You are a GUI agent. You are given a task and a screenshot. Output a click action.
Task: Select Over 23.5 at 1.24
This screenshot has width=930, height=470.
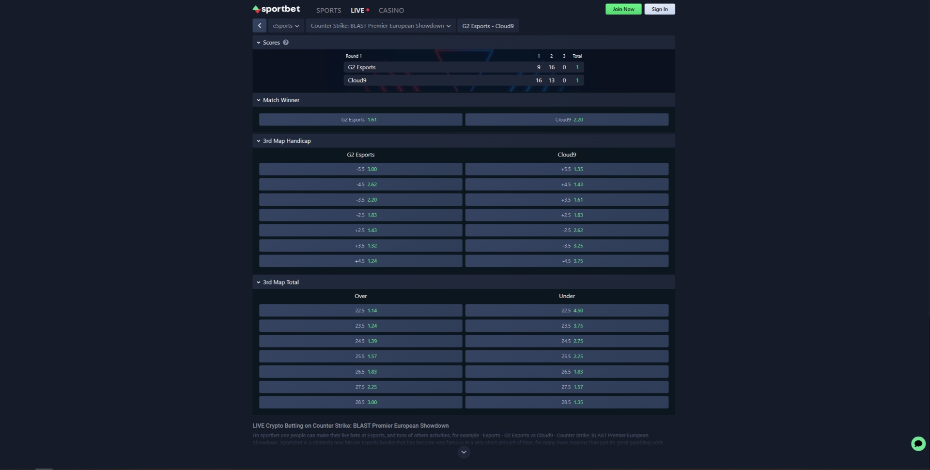(360, 326)
